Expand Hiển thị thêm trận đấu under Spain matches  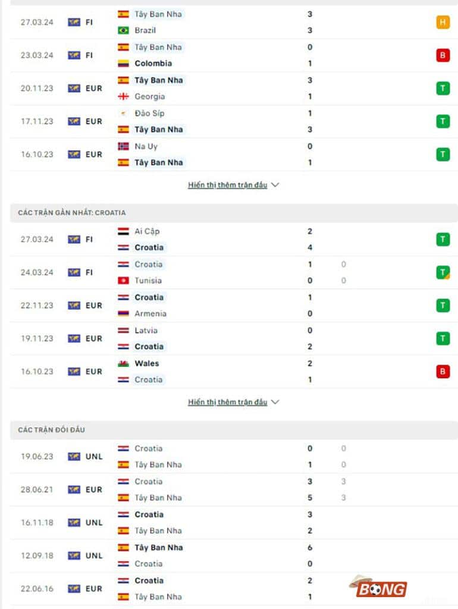point(228,185)
